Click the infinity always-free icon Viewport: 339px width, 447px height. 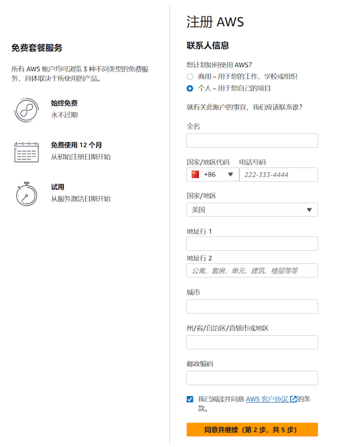[x=27, y=110]
